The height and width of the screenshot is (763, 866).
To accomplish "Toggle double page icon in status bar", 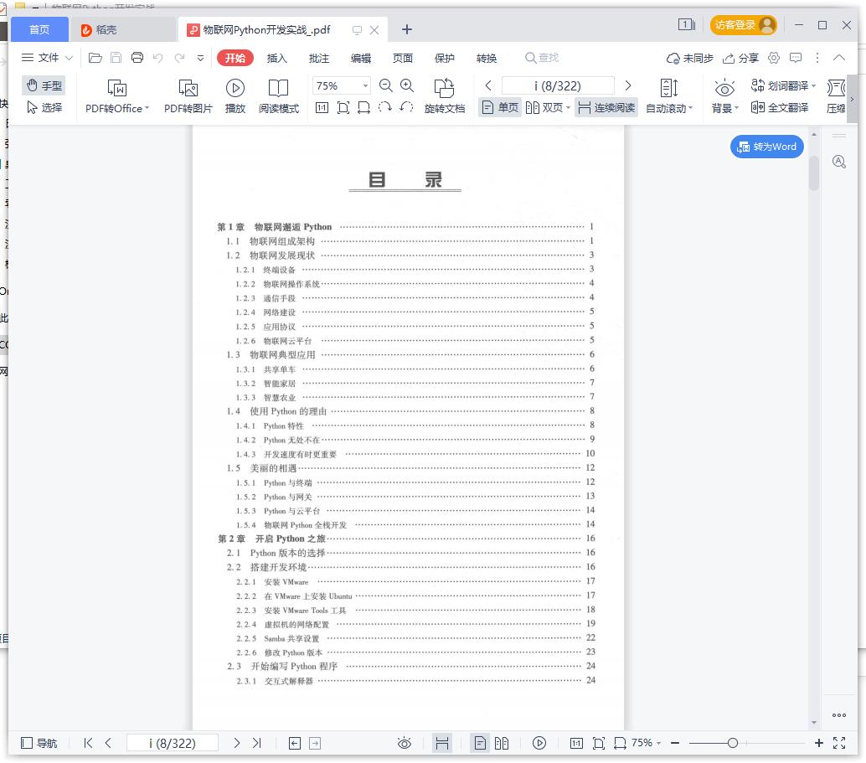I will tap(502, 743).
